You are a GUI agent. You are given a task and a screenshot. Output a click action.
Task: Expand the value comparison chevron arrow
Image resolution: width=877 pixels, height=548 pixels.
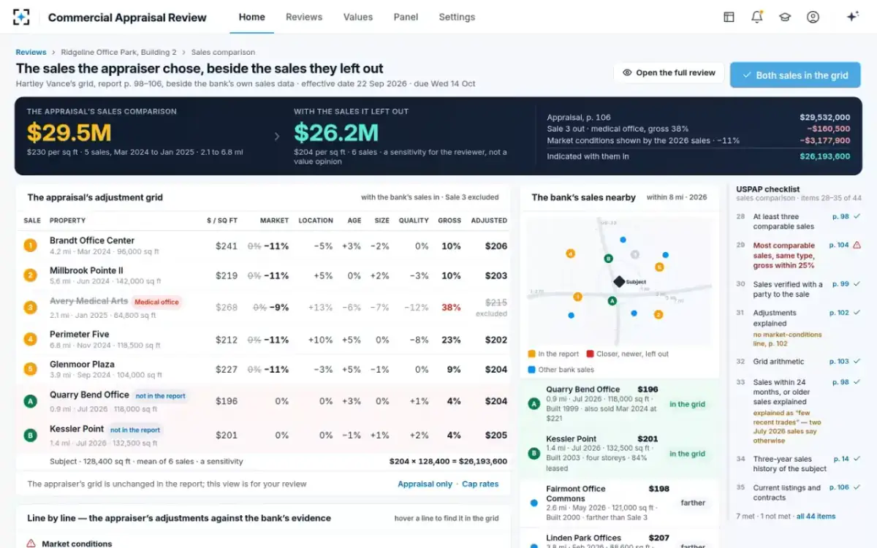point(276,136)
